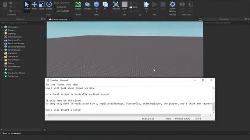This screenshot has width=250, height=140.
Task: Open the Toolbox
Action: click(x=87, y=5)
